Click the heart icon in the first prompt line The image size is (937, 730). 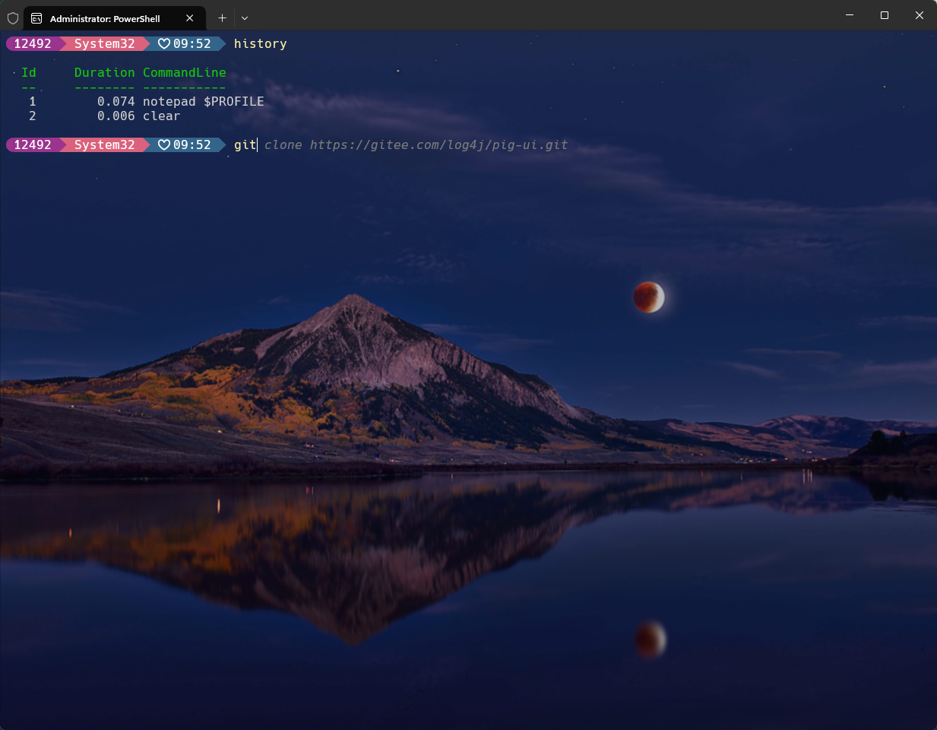pyautogui.click(x=163, y=43)
